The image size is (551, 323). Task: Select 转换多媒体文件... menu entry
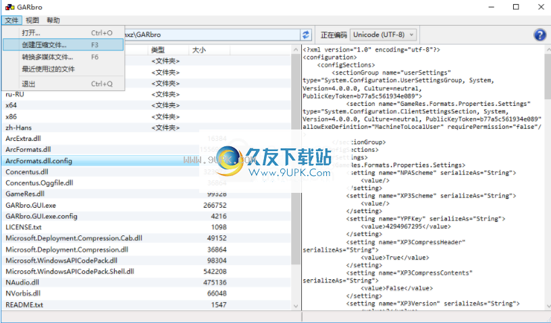click(x=63, y=57)
